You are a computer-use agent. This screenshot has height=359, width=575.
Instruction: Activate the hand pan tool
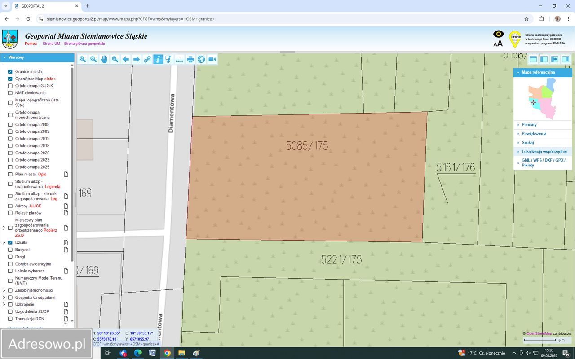(x=104, y=59)
